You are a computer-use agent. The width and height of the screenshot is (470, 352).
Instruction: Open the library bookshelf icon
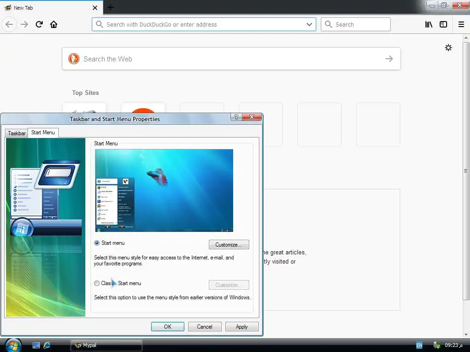click(429, 24)
